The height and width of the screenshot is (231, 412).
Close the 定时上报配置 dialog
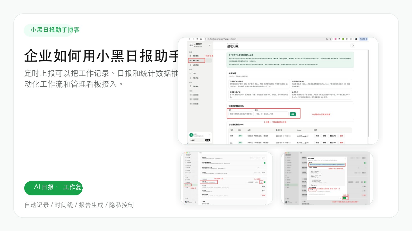[x=346, y=158]
